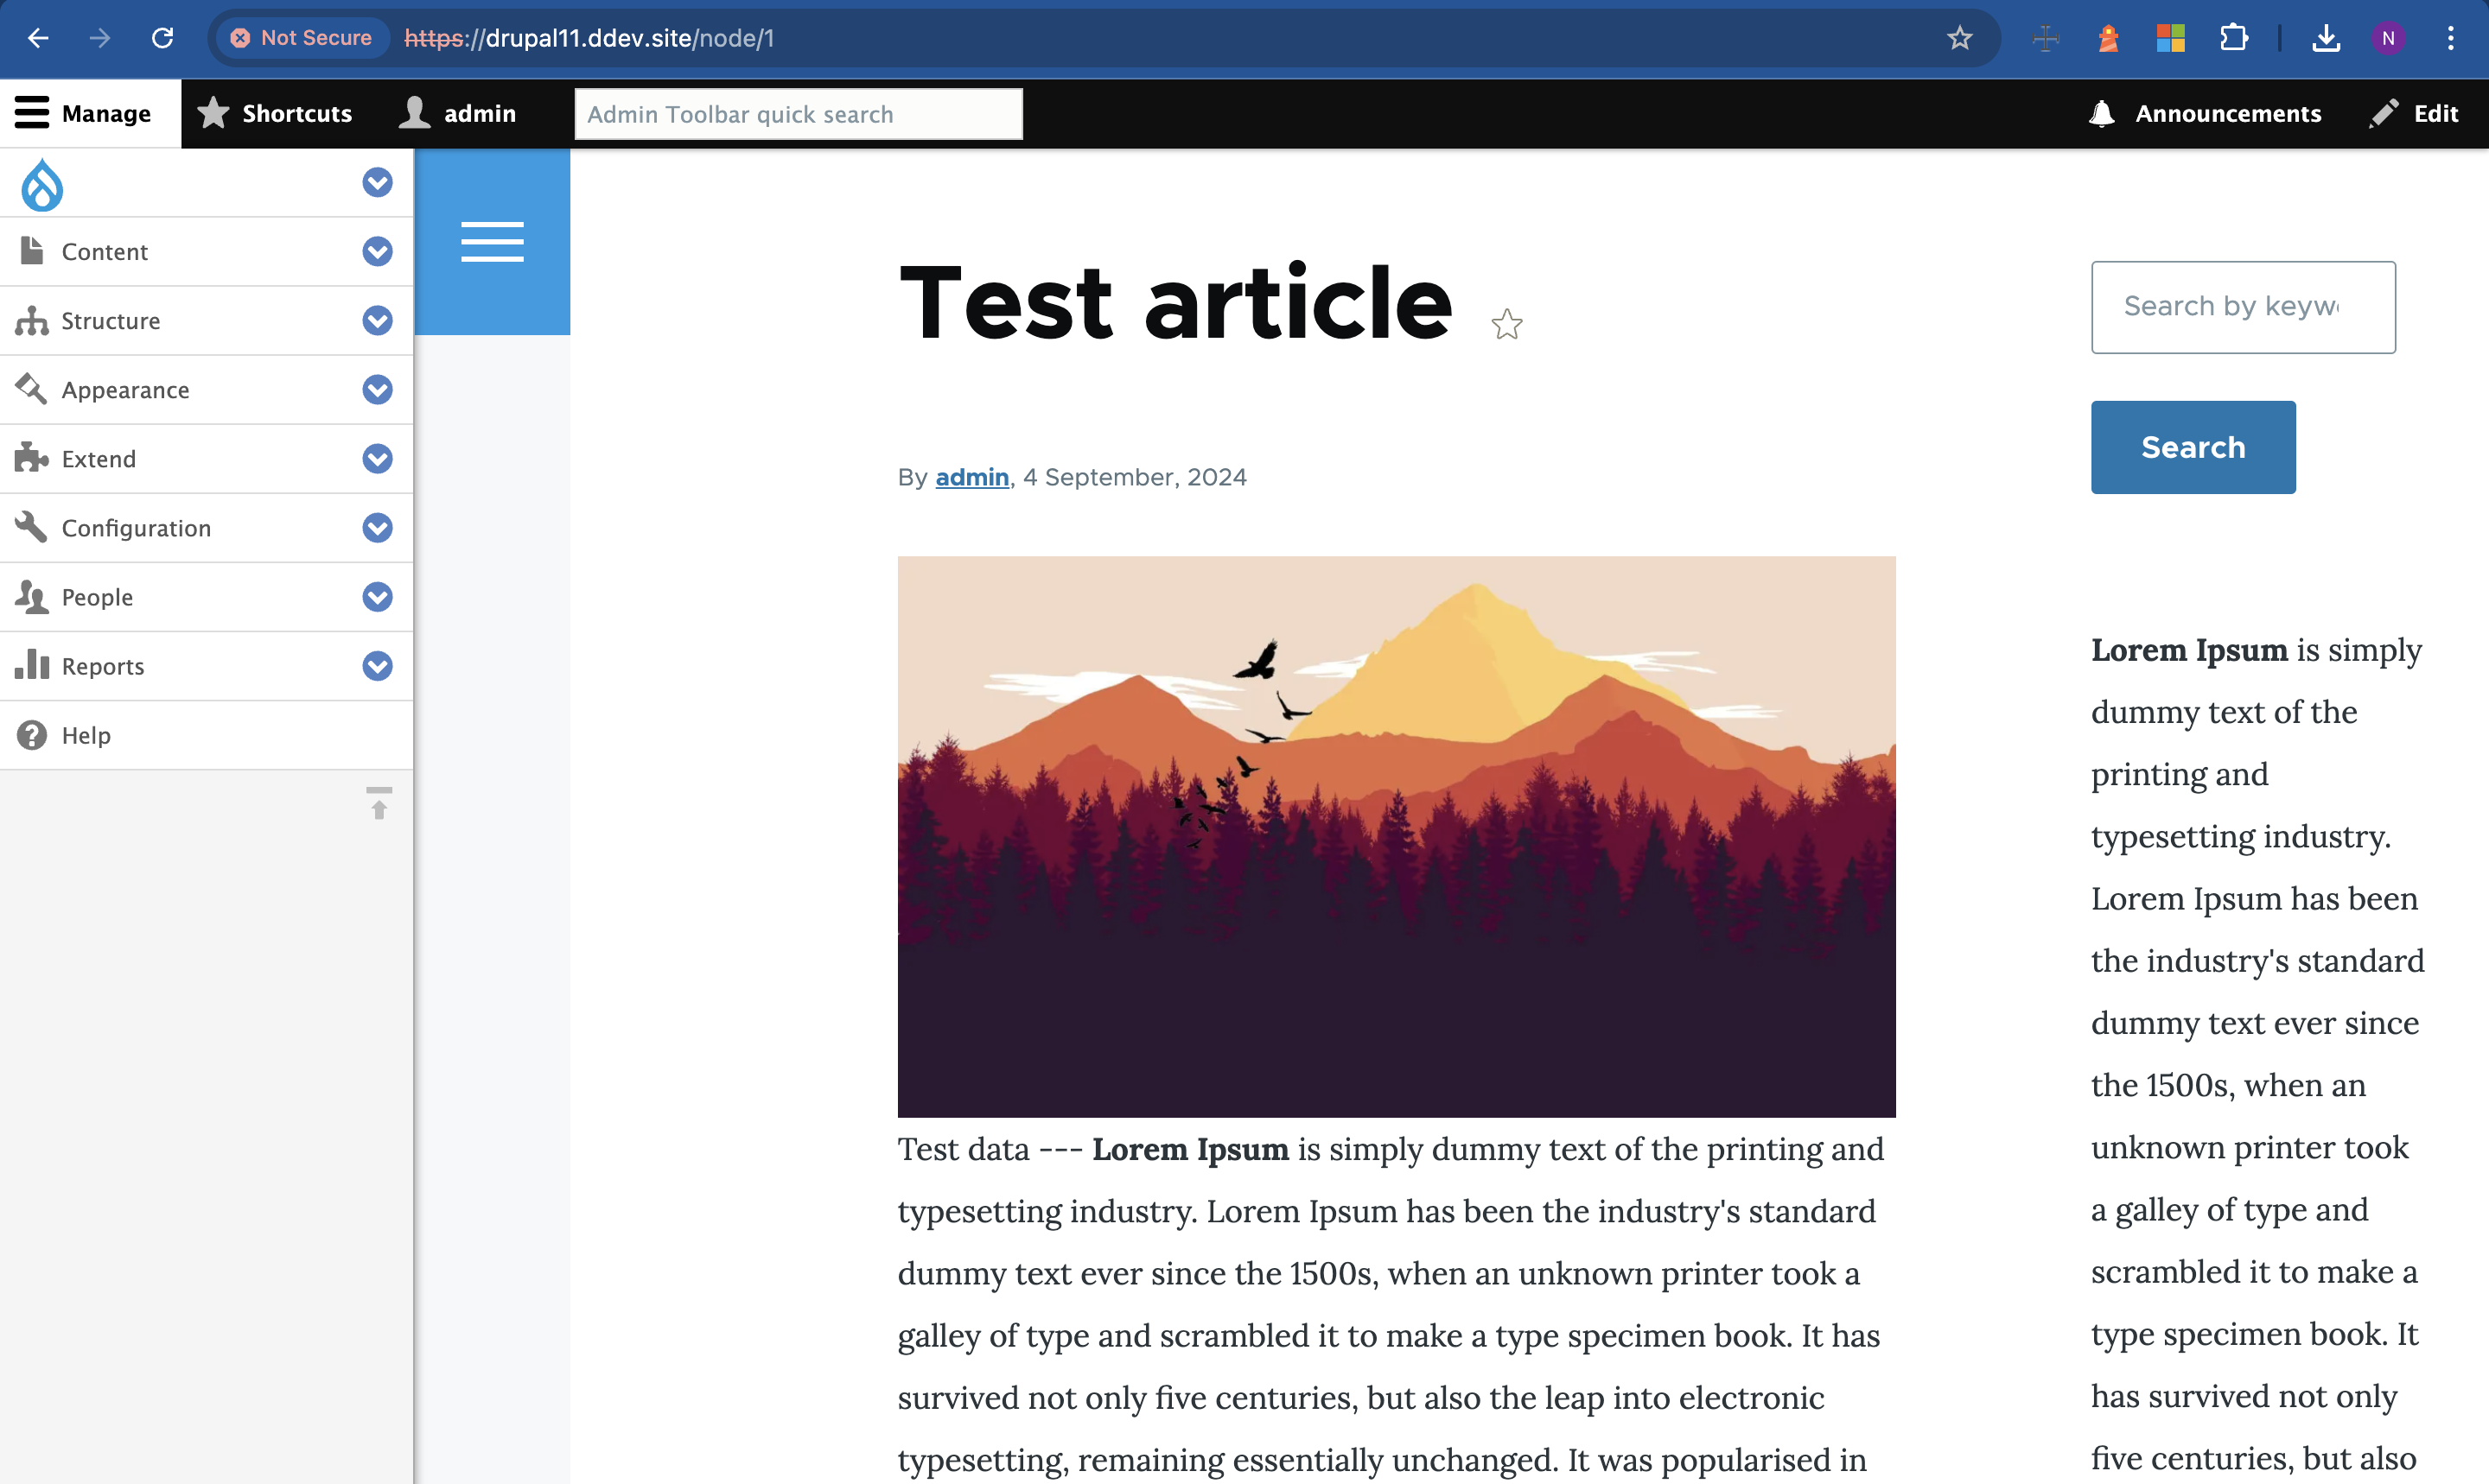Click the mountain sunset article image
The image size is (2489, 1484).
pyautogui.click(x=1396, y=836)
